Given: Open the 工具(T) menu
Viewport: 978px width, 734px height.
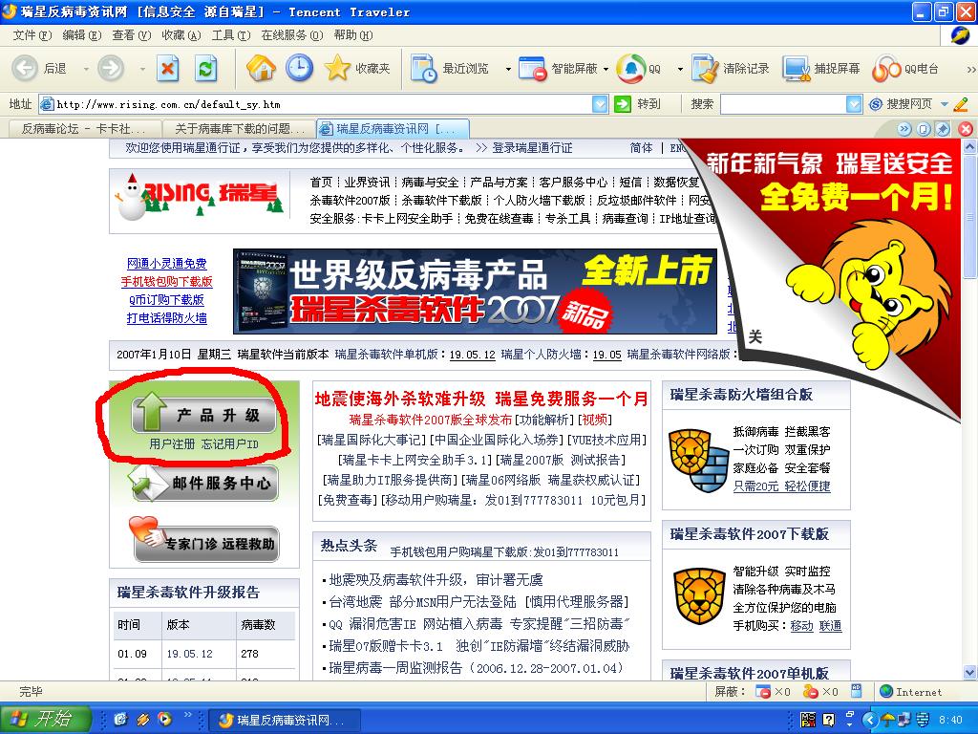Looking at the screenshot, I should (231, 35).
